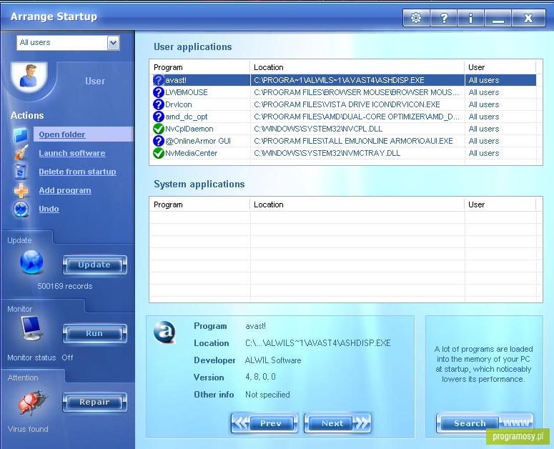The width and height of the screenshot is (554, 449).
Task: Select the amd_dc_opt entry
Action: pyautogui.click(x=345, y=117)
